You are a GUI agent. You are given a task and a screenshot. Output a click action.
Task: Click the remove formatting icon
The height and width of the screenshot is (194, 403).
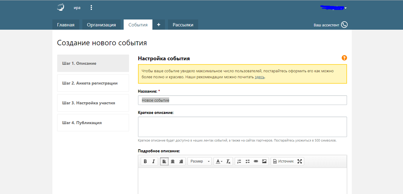pos(228,161)
